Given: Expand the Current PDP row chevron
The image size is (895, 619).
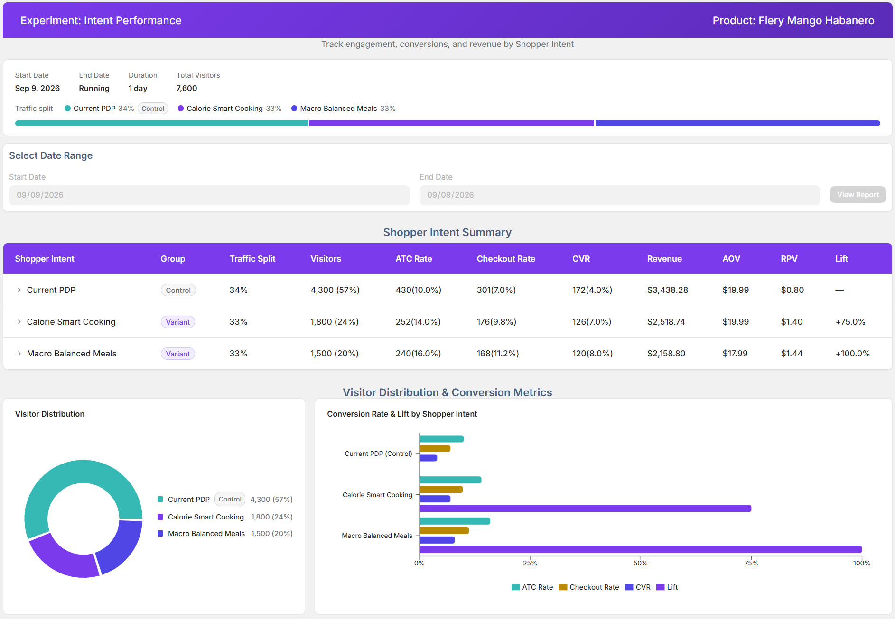Looking at the screenshot, I should point(19,290).
